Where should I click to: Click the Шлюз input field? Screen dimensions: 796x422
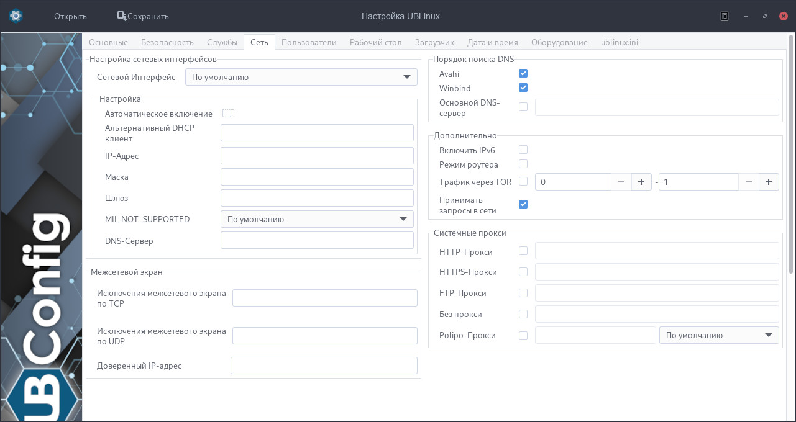(317, 198)
